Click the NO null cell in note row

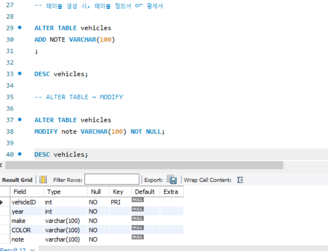click(x=98, y=239)
